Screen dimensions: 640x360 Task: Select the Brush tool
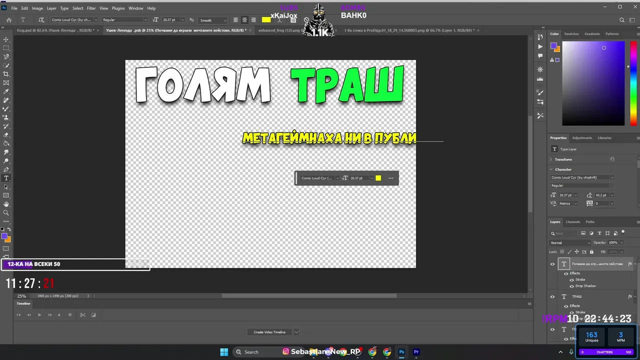6,108
